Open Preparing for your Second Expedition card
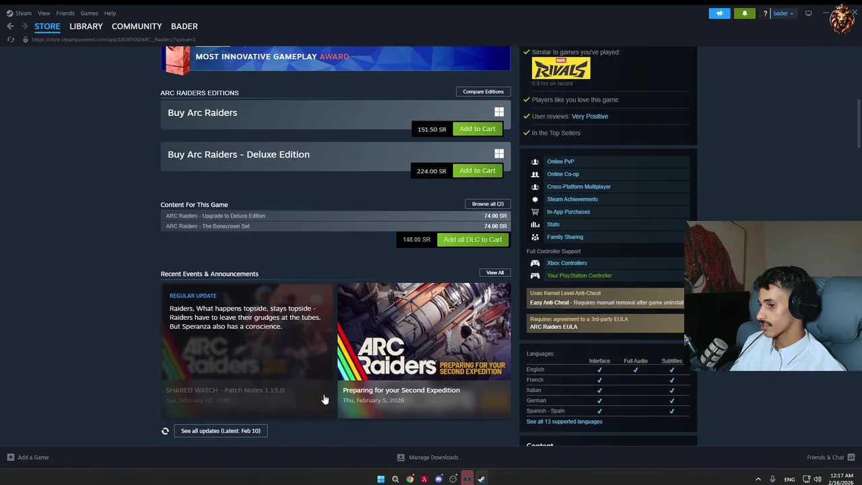 (x=424, y=350)
